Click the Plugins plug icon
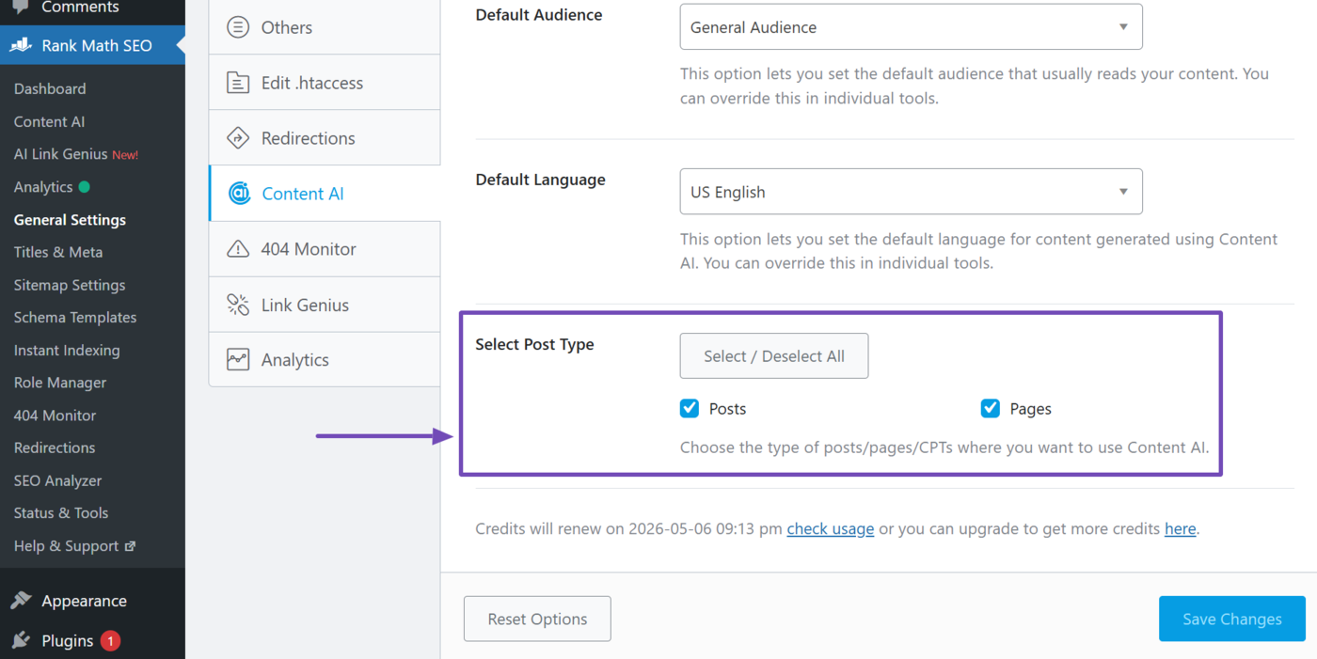The width and height of the screenshot is (1317, 659). tap(21, 641)
